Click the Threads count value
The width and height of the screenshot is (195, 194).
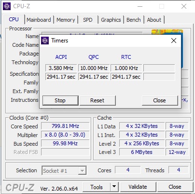(x=179, y=170)
